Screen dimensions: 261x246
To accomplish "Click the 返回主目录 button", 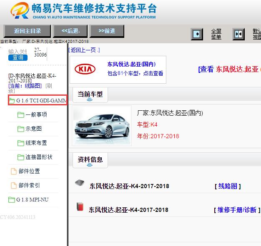I will (x=27, y=31).
